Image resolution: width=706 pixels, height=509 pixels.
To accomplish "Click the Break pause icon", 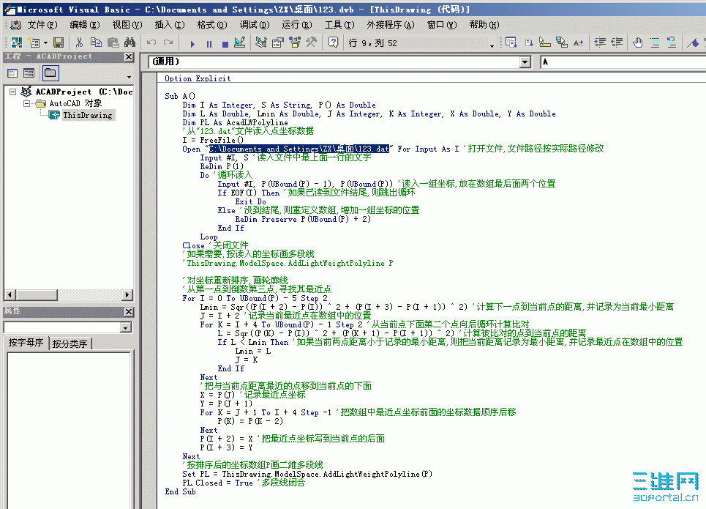I will click(209, 44).
